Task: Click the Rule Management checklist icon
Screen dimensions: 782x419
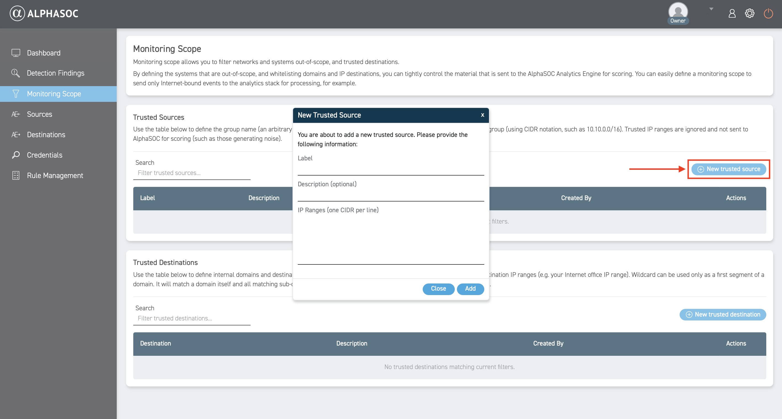Action: click(16, 176)
